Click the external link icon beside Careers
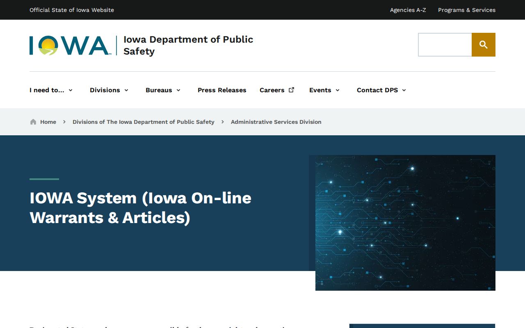The height and width of the screenshot is (328, 525). click(x=292, y=90)
